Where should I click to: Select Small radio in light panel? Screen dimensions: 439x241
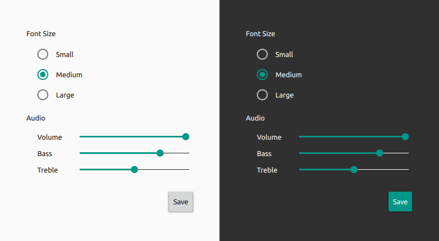click(43, 54)
